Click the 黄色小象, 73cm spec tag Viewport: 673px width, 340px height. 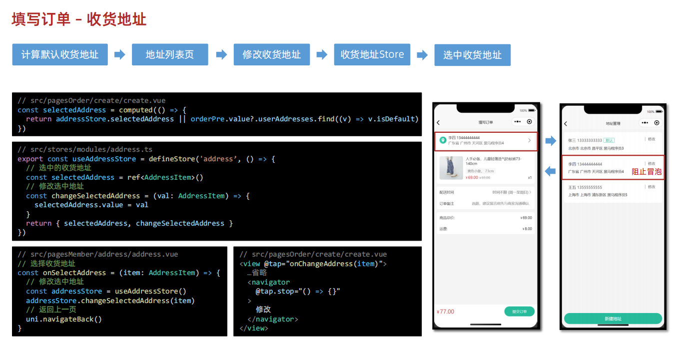482,171
